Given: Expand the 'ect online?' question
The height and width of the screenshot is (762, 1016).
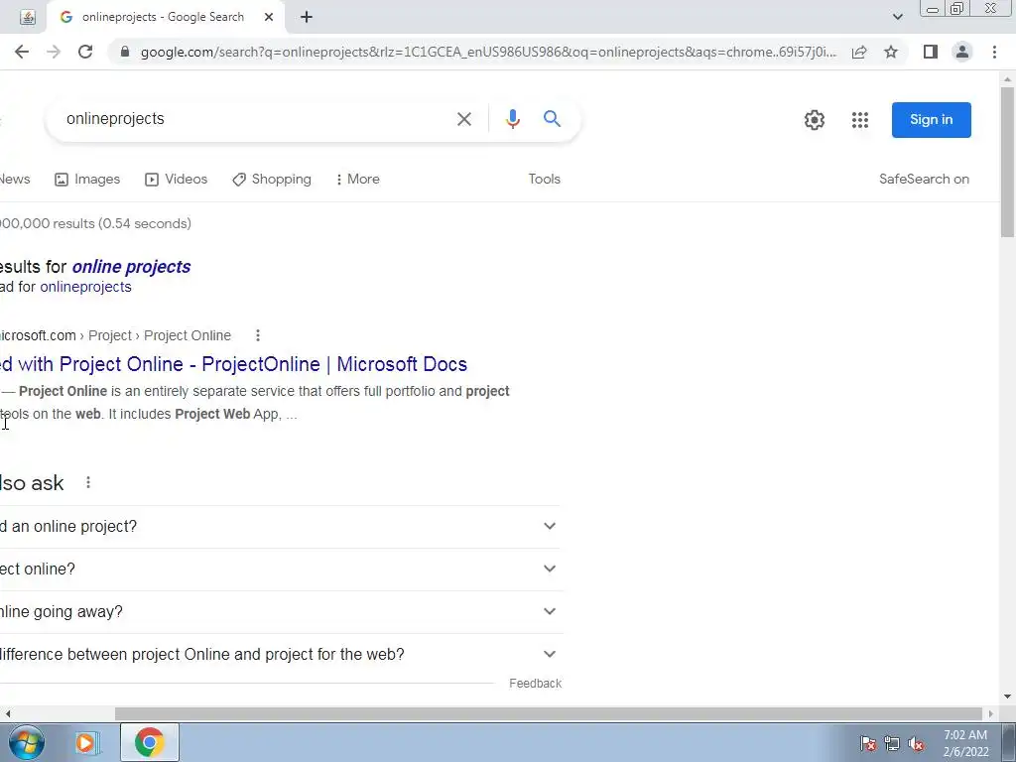Looking at the screenshot, I should tap(280, 570).
